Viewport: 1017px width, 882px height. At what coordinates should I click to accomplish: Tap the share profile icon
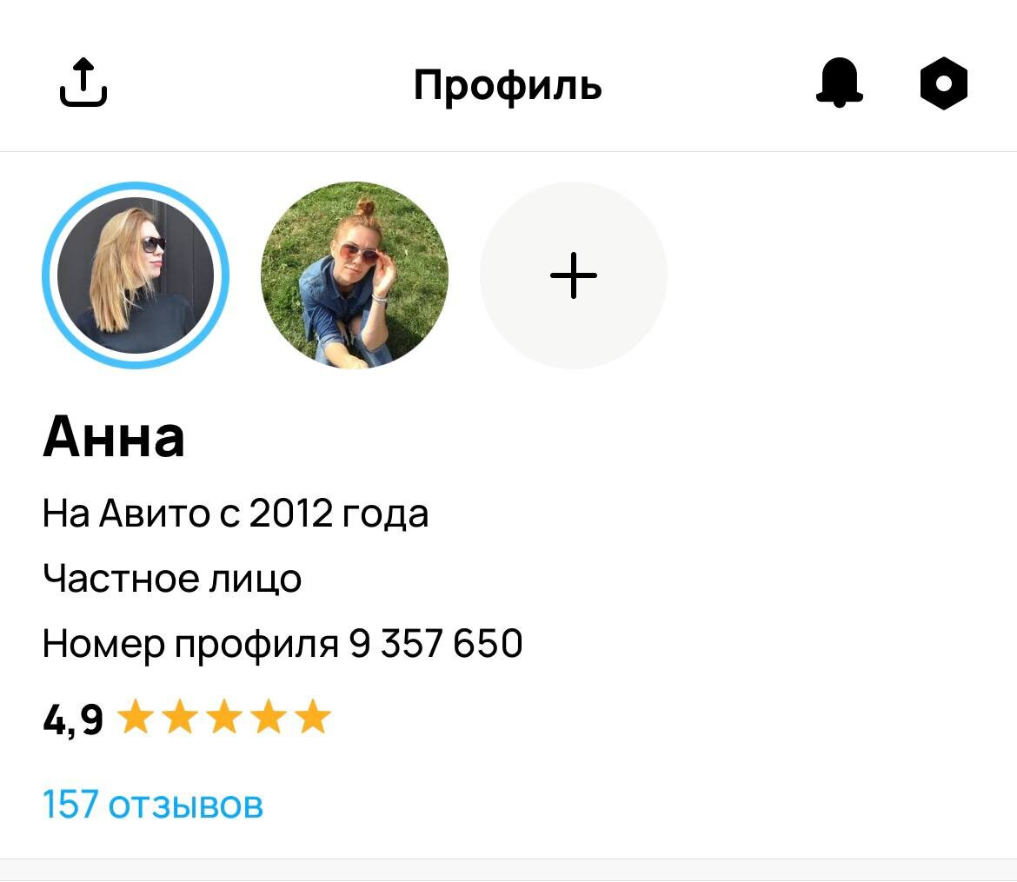pyautogui.click(x=83, y=83)
